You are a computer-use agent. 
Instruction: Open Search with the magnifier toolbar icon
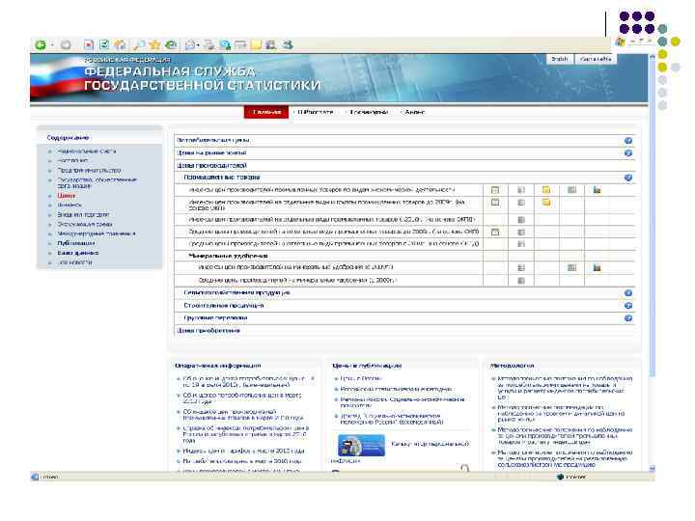click(139, 44)
